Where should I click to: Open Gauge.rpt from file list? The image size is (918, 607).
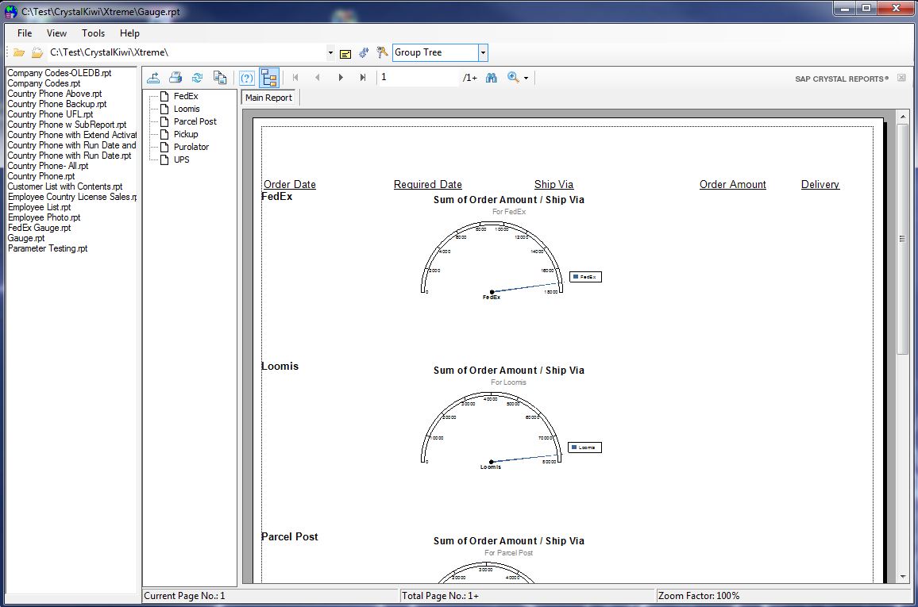coord(25,238)
